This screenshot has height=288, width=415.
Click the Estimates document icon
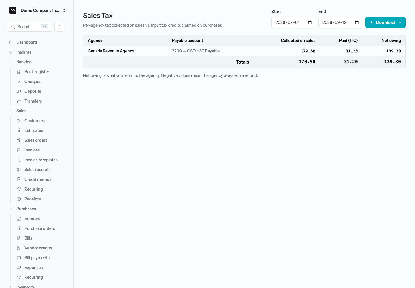click(x=19, y=130)
